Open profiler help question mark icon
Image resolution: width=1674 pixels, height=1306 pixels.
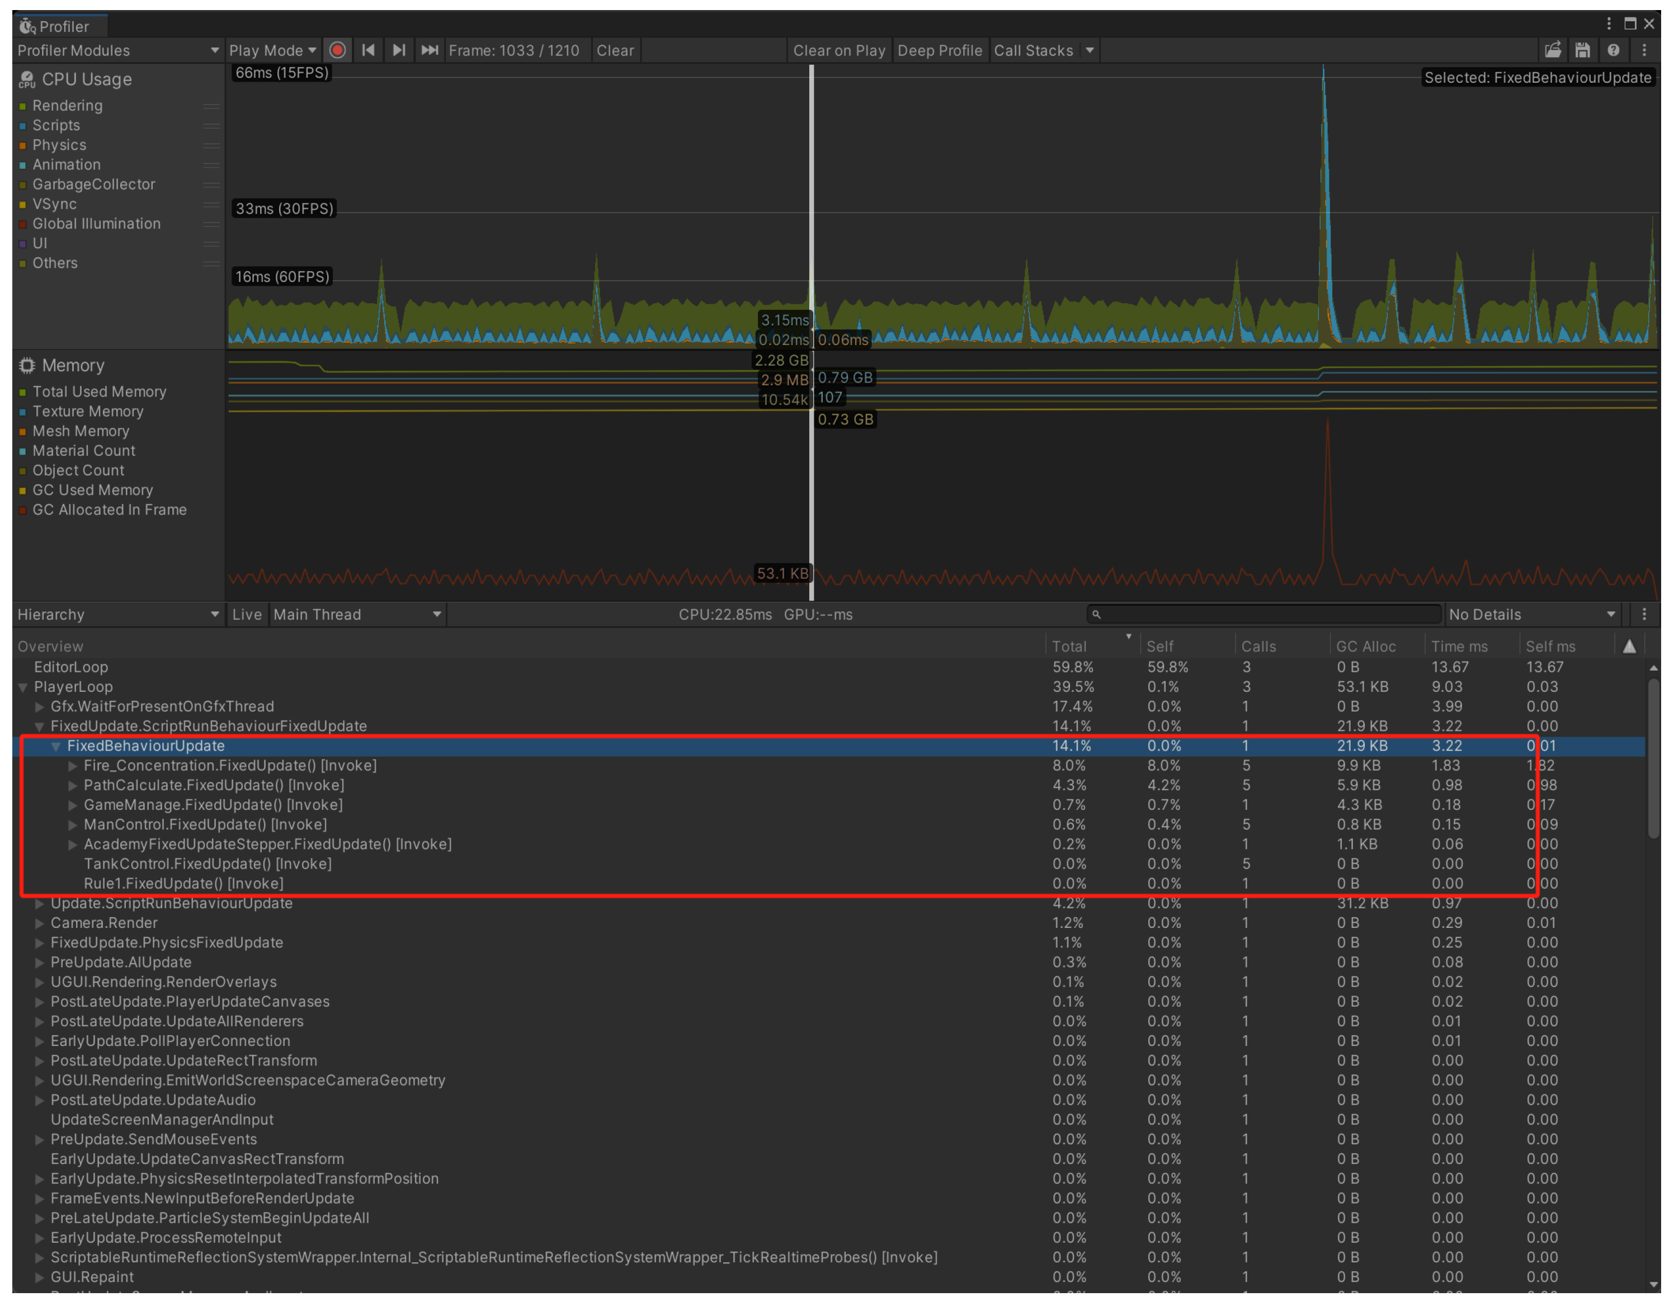click(x=1614, y=50)
